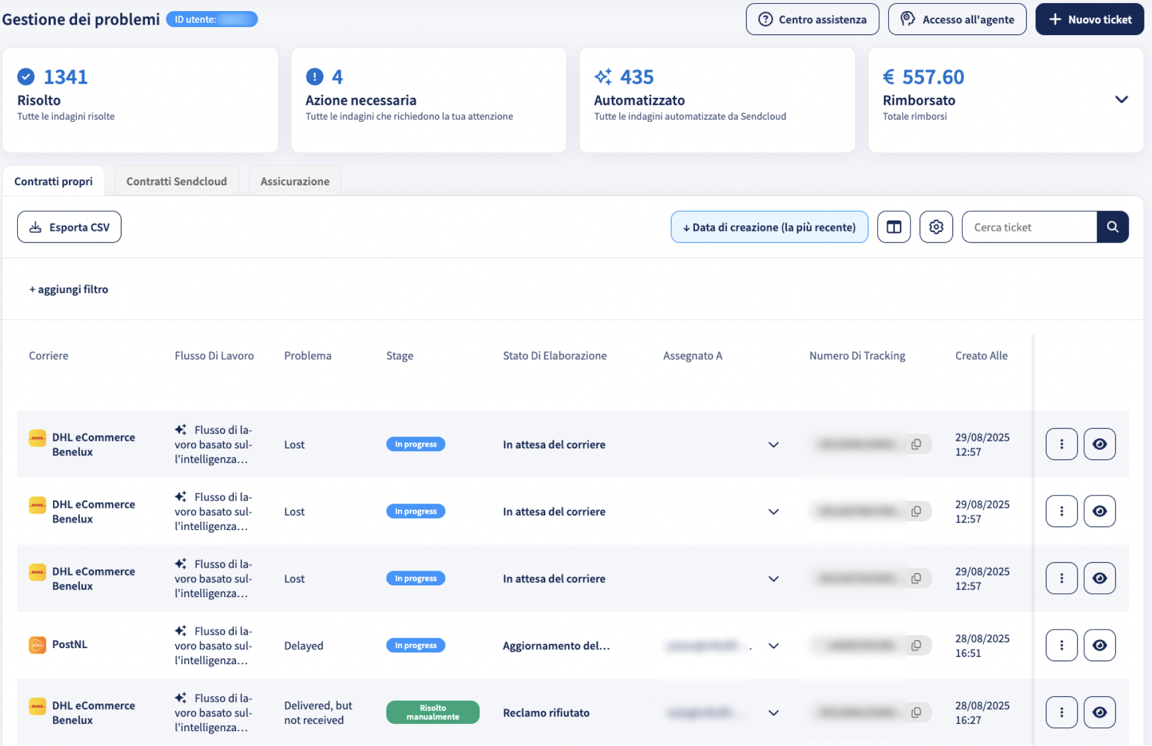View the Reclamo rifiutato ticket via eye

[1100, 712]
